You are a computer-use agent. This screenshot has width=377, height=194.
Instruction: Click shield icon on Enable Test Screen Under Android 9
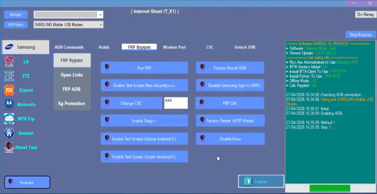107,156
